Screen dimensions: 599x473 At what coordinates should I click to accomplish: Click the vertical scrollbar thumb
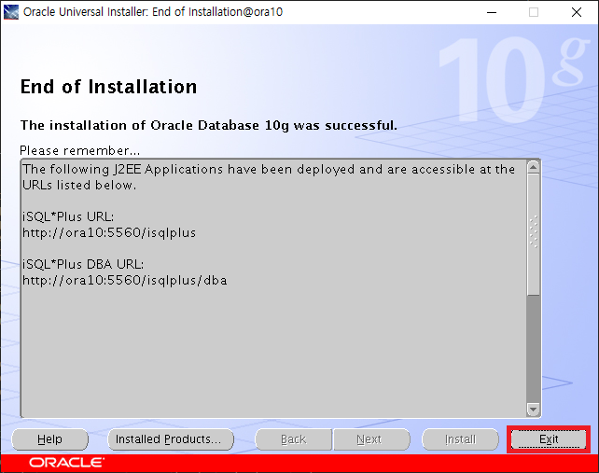[x=534, y=234]
